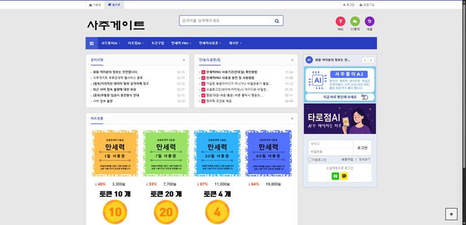Image resolution: width=466 pixels, height=225 pixels.
Task: Focus the 비밀번호 input field
Action: (x=330, y=152)
